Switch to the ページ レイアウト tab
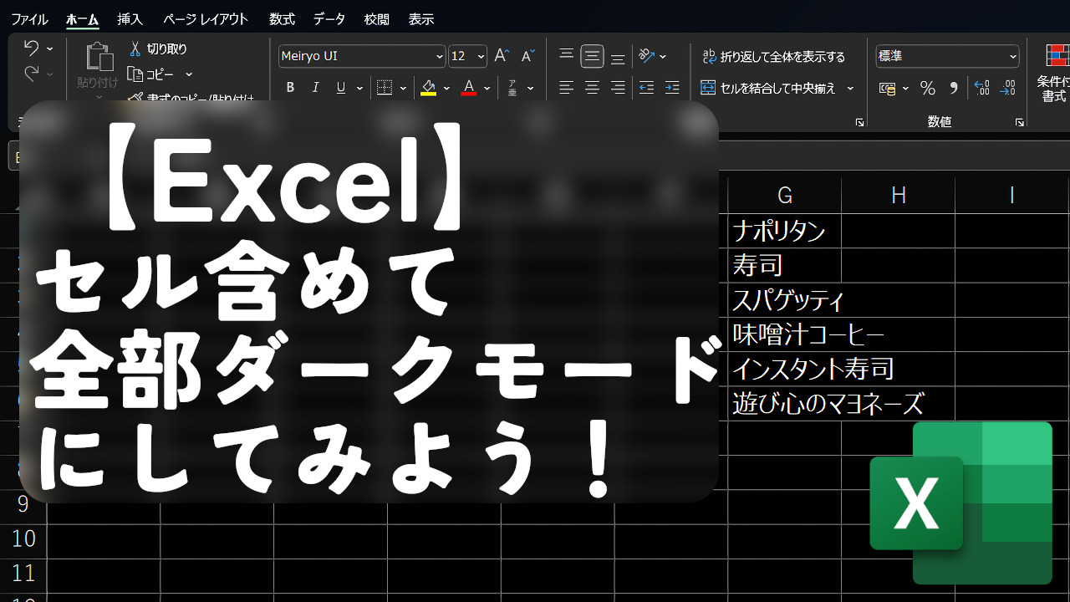The width and height of the screenshot is (1070, 602). 206,18
